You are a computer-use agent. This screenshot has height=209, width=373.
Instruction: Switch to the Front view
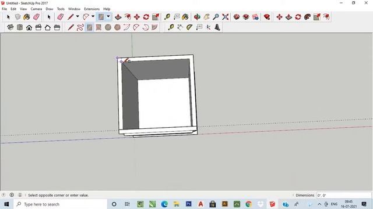[x=29, y=27]
